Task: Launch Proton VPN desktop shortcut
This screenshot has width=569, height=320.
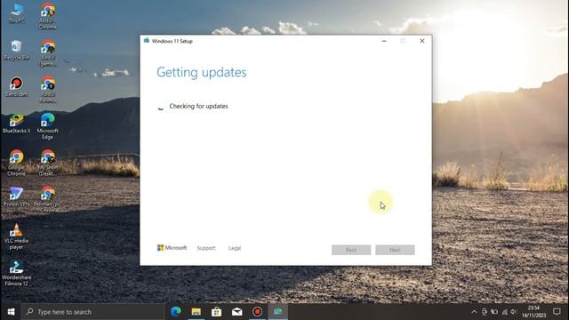Action: [x=16, y=196]
